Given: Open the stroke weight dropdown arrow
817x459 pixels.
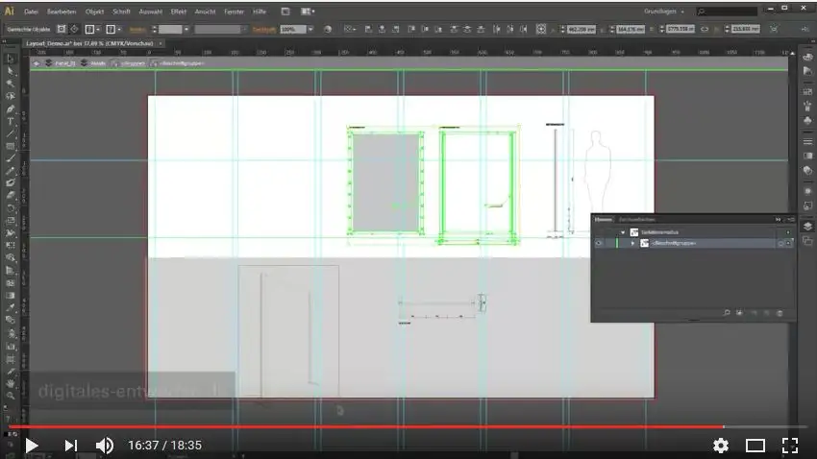Looking at the screenshot, I should tap(186, 30).
